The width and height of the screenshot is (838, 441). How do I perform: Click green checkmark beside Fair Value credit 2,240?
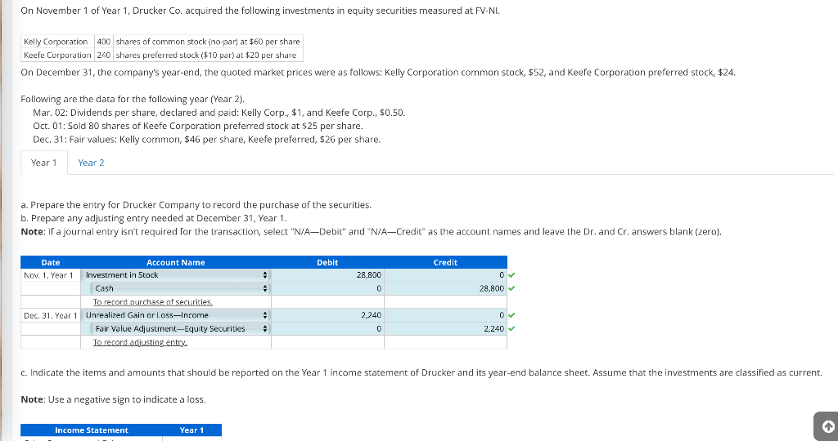point(511,328)
